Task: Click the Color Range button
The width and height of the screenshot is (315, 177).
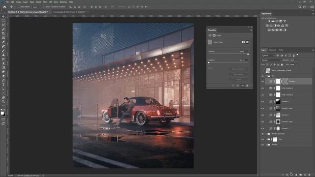Action: (x=238, y=74)
